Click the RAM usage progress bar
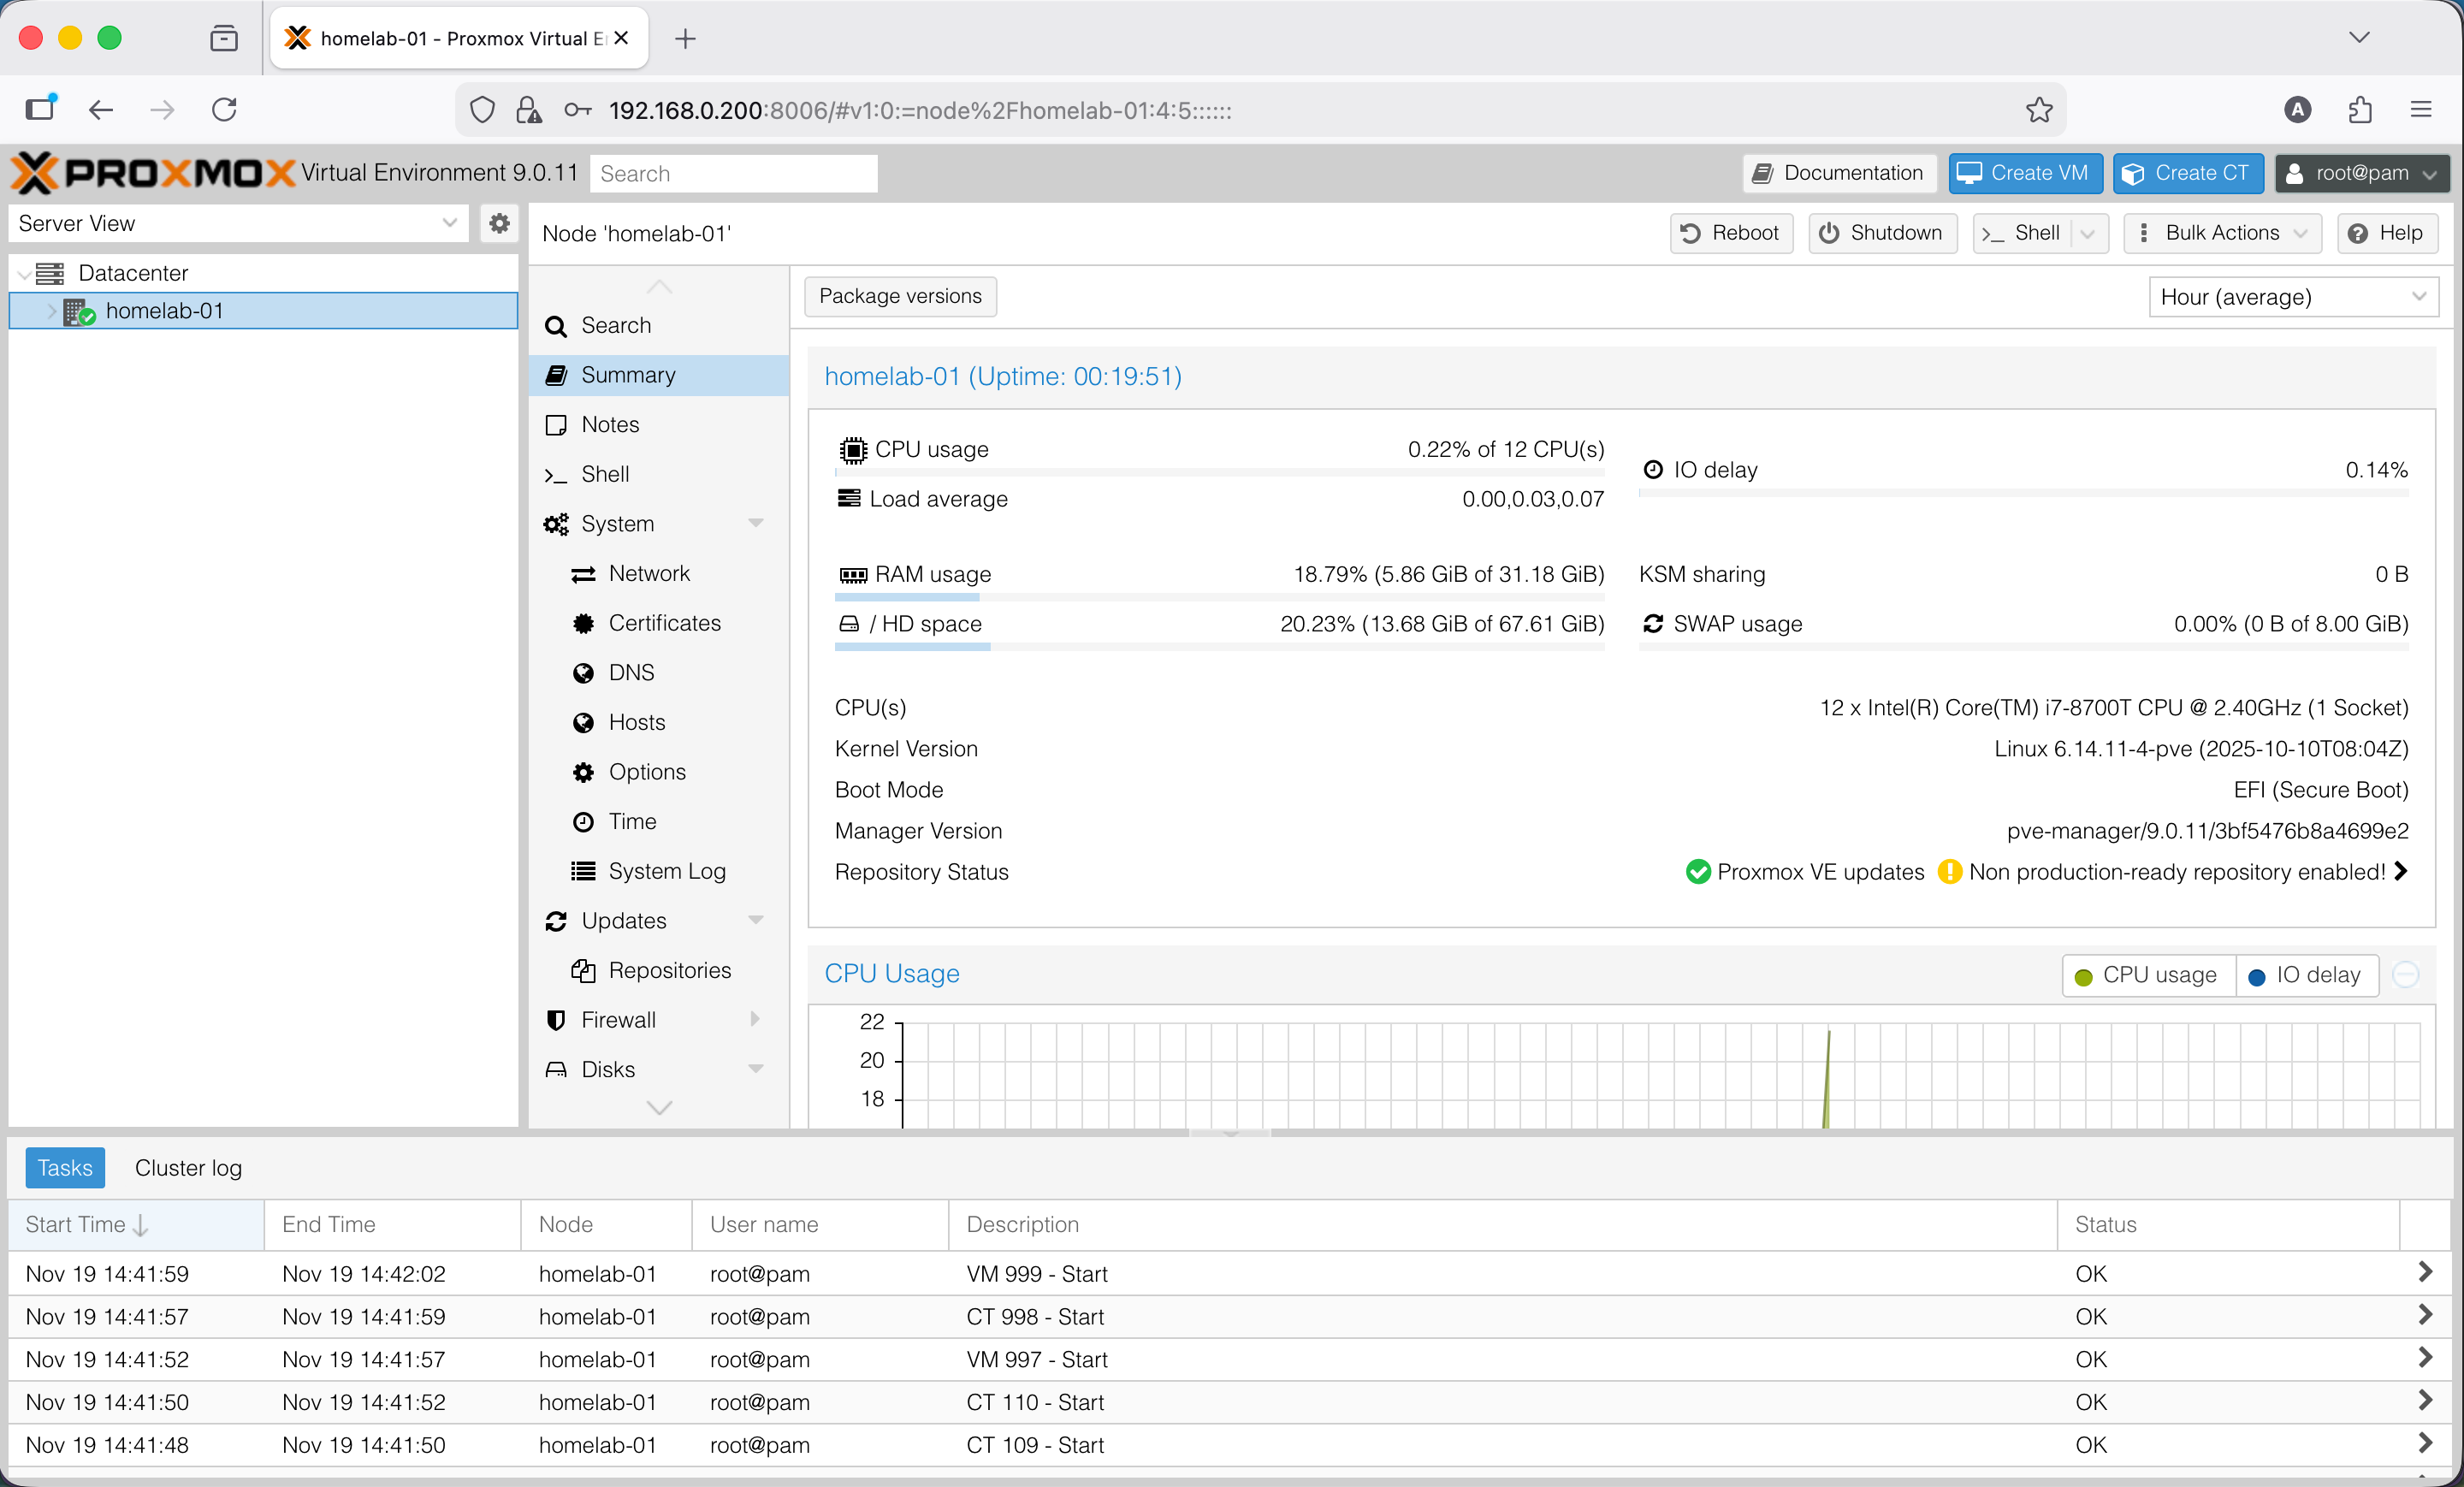 (1220, 597)
